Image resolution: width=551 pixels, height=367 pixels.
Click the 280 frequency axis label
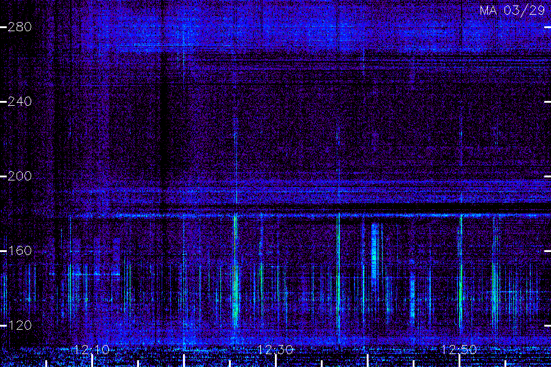[20, 27]
